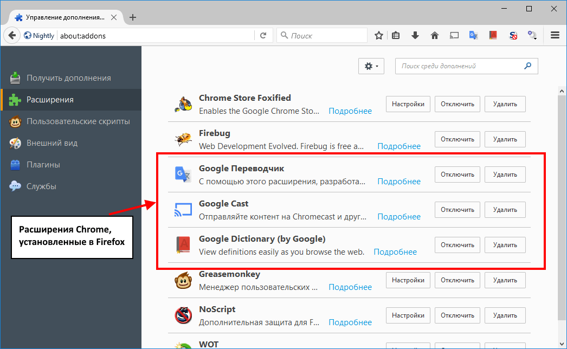Select the NoScript icon in the toolbar
The image size is (567, 349).
coord(513,35)
